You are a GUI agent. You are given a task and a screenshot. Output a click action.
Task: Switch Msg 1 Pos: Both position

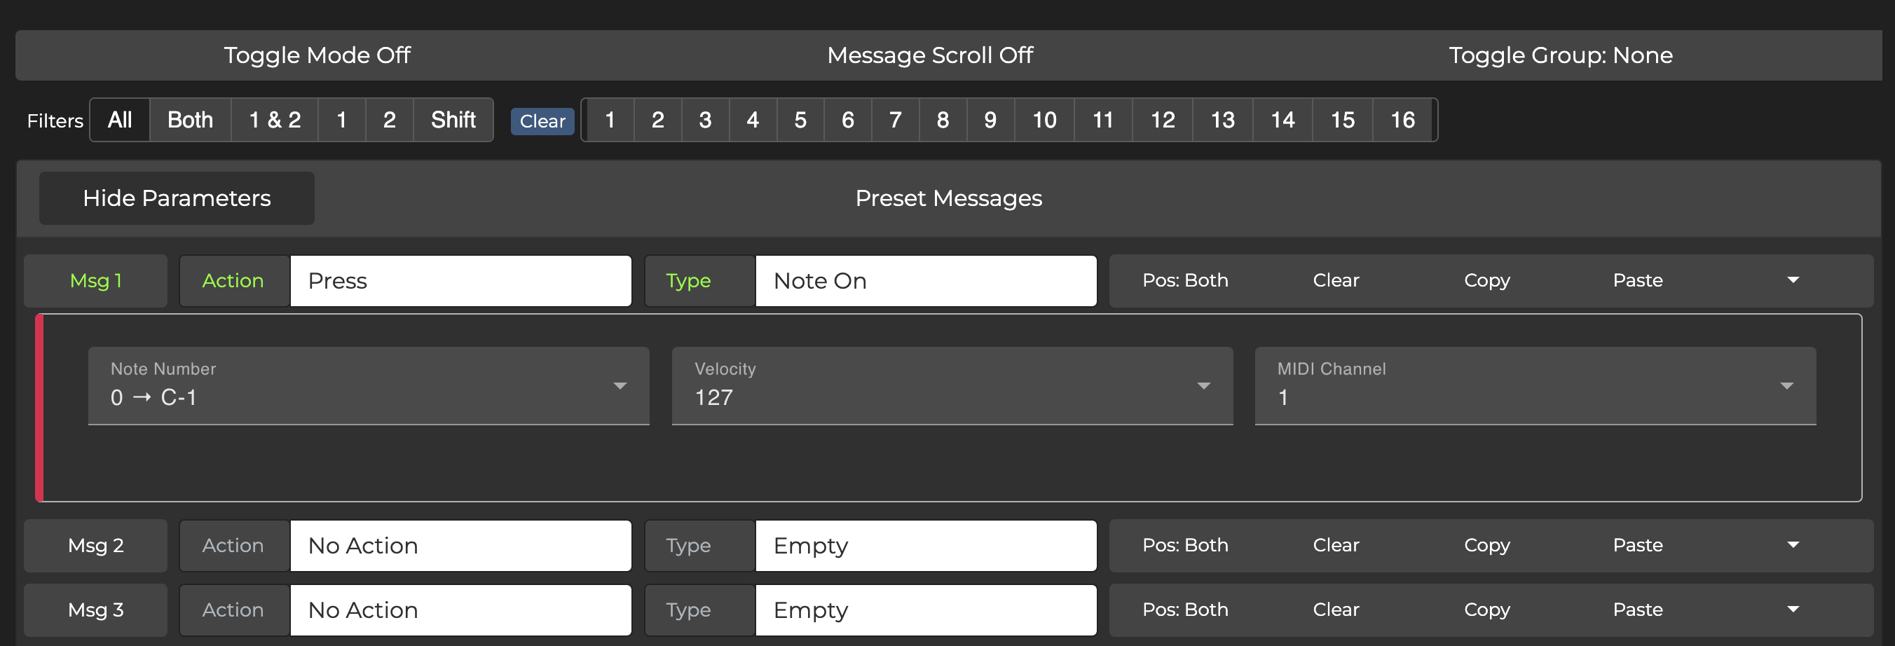[1184, 280]
